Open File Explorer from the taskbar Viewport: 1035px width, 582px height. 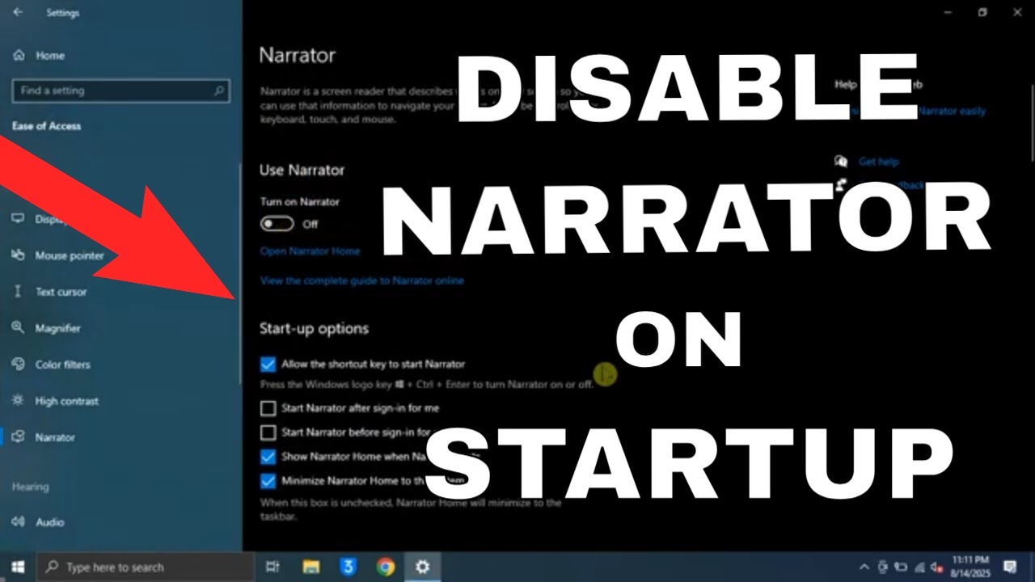point(311,567)
